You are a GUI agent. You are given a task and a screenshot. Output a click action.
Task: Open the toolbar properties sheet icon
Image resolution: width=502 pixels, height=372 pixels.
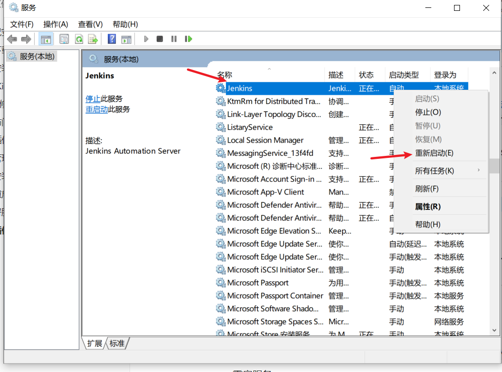tap(64, 39)
